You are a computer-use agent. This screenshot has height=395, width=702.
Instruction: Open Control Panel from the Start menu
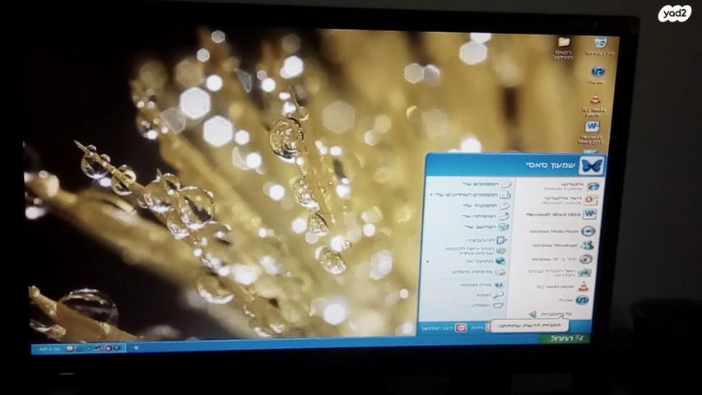(486, 240)
